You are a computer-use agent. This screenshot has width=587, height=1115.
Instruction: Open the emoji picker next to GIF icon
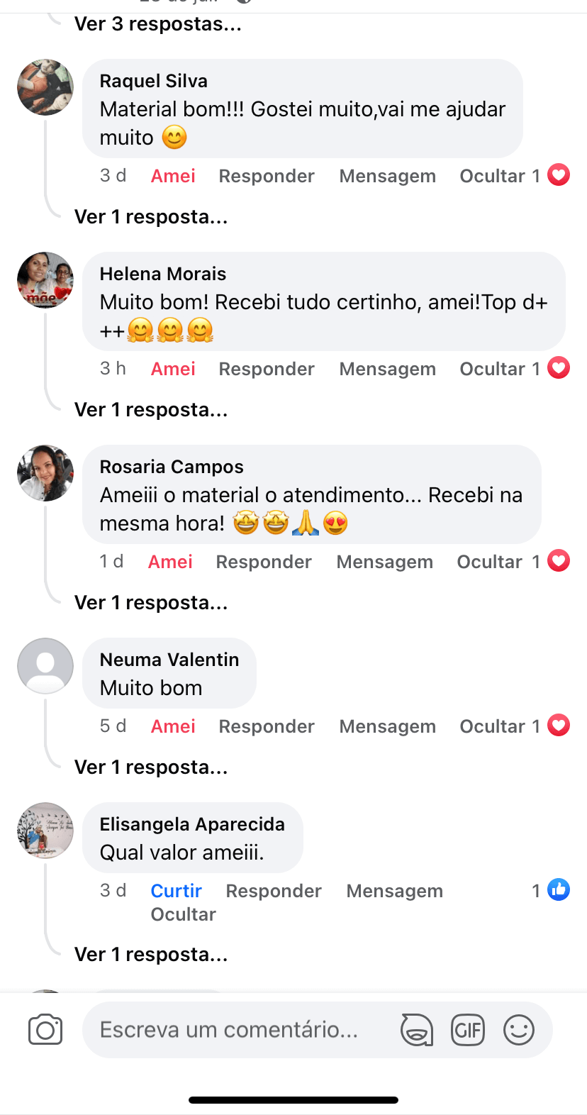519,1029
